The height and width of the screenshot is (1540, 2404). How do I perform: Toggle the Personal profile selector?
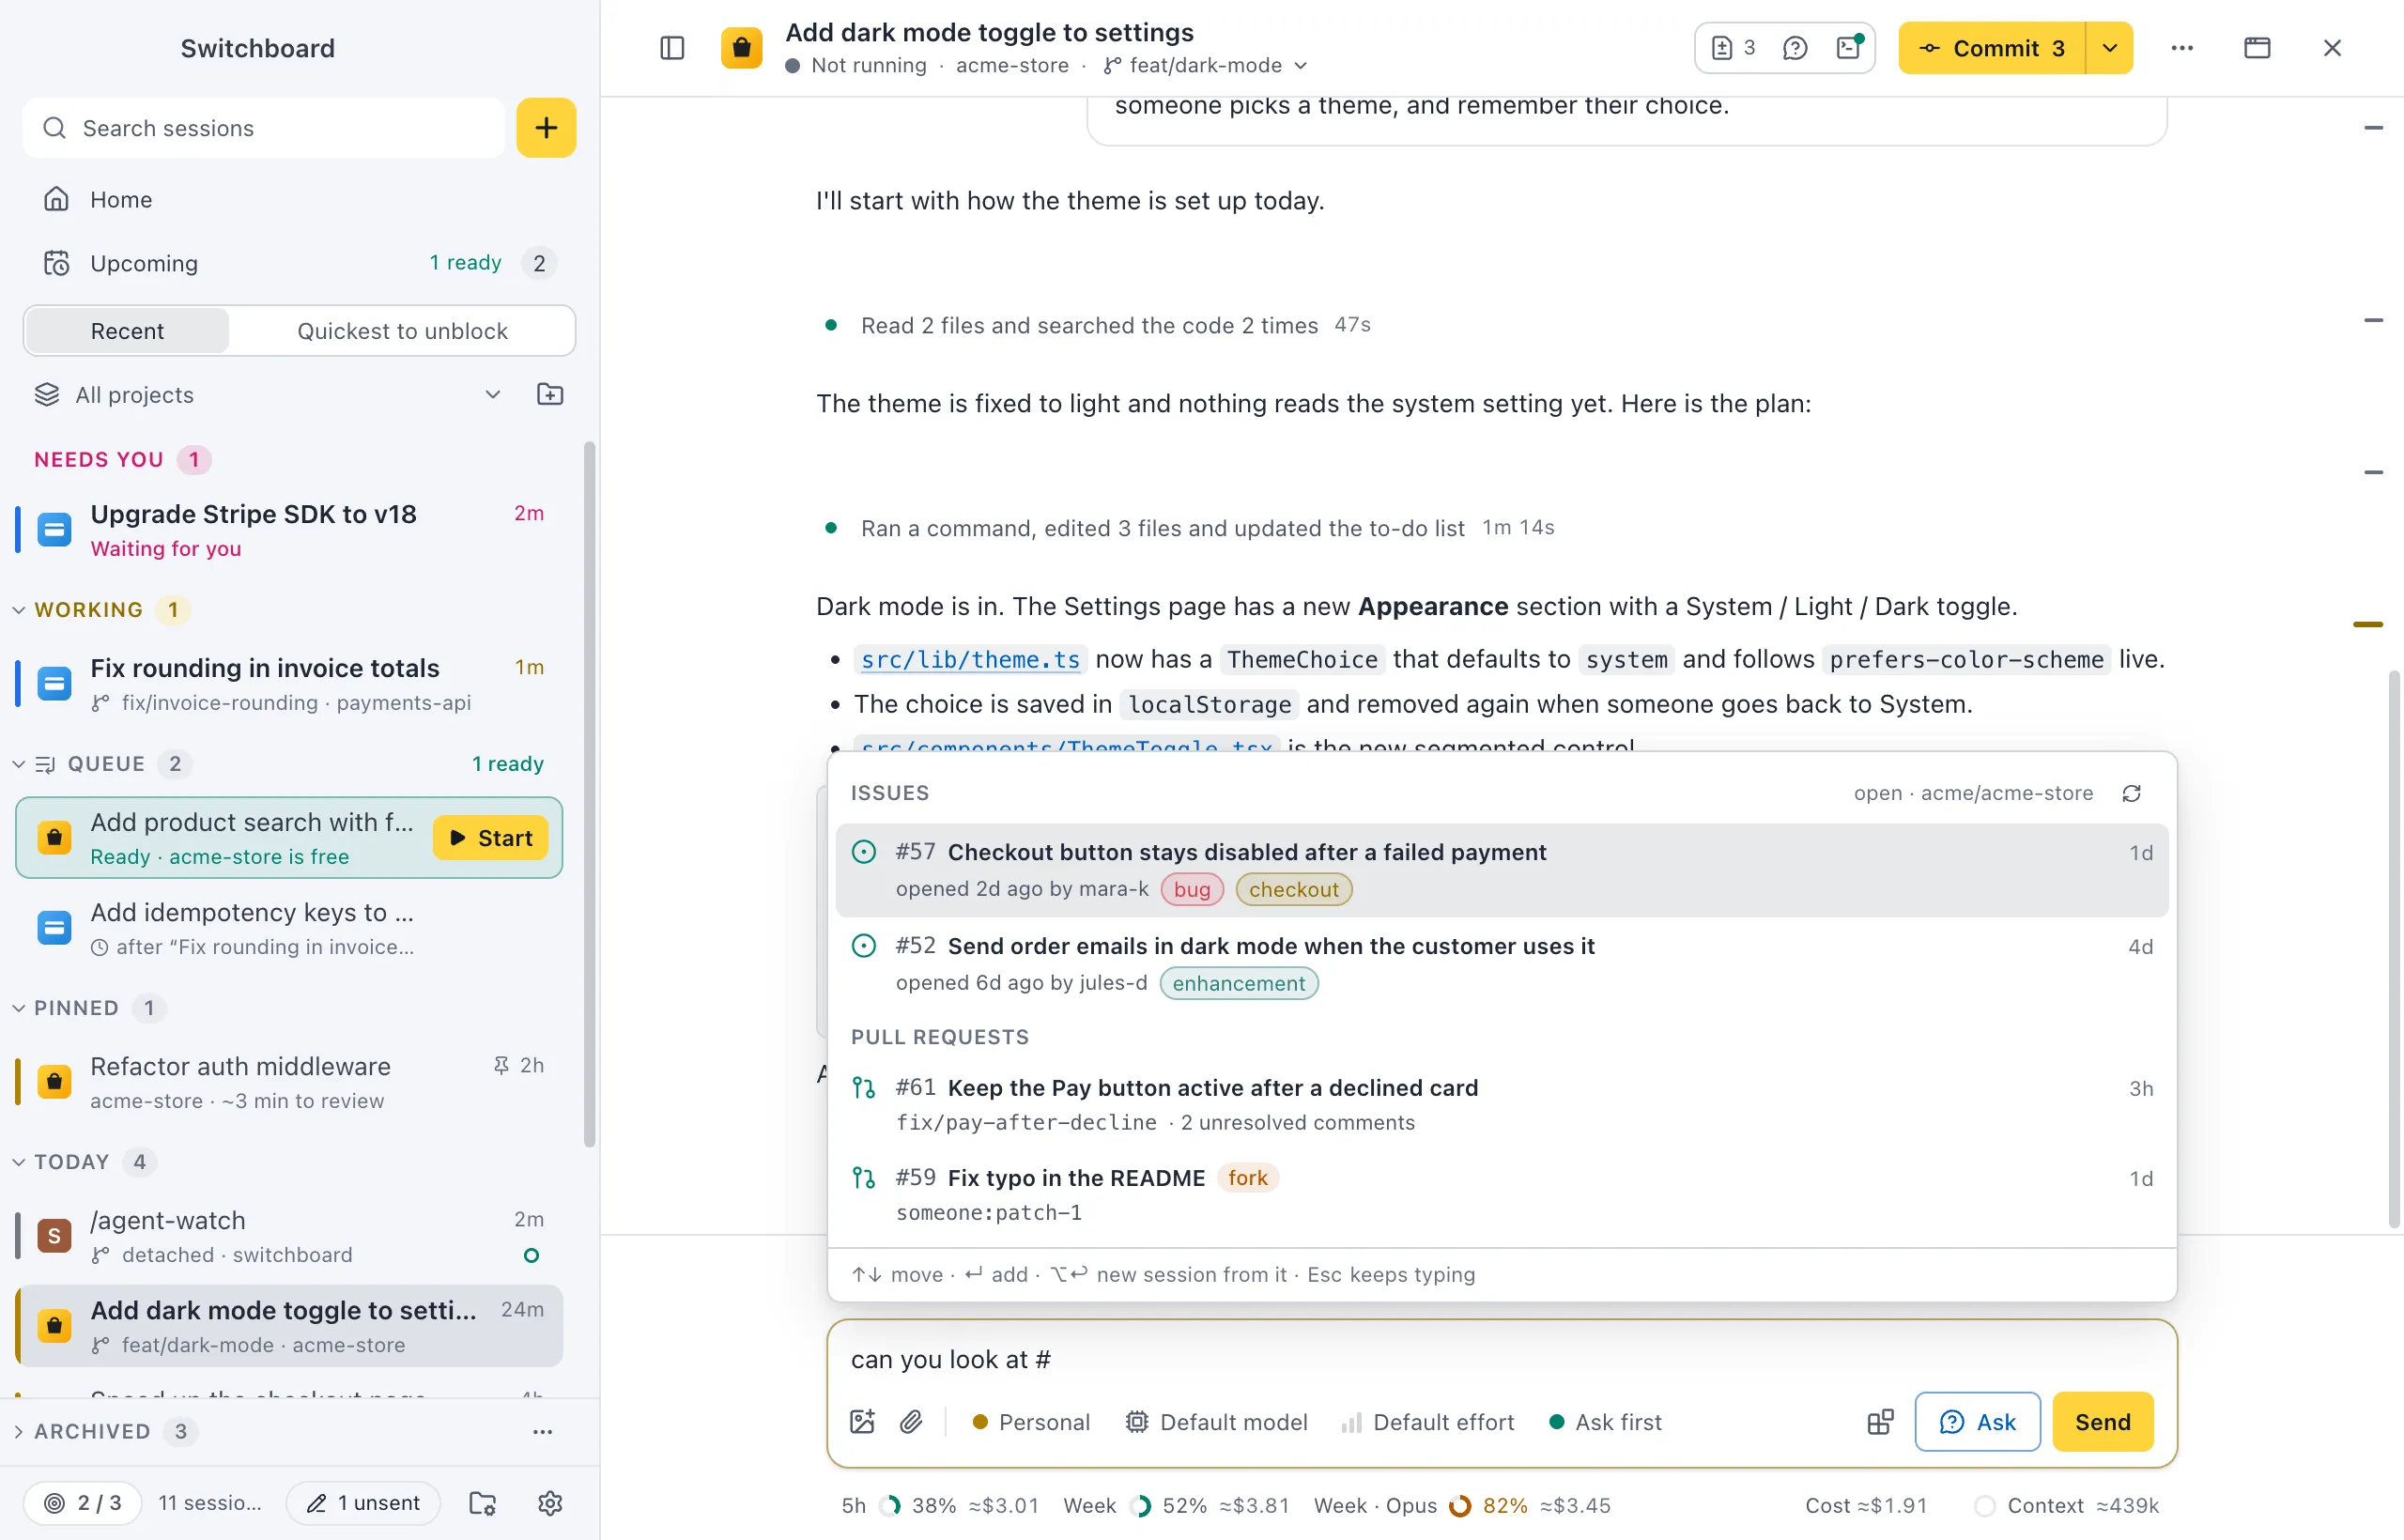point(1031,1422)
